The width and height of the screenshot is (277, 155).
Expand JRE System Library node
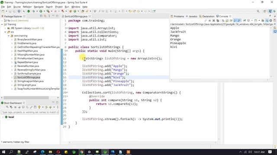[x=5, y=28]
